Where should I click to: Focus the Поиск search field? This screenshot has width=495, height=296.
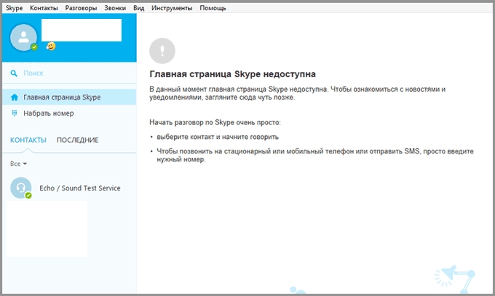69,73
